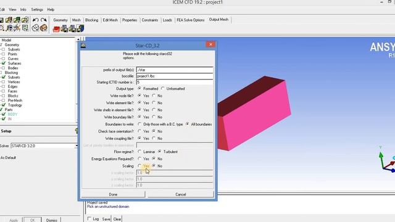
Task: Toggle visibility of the BODY part
Action: click(3, 114)
